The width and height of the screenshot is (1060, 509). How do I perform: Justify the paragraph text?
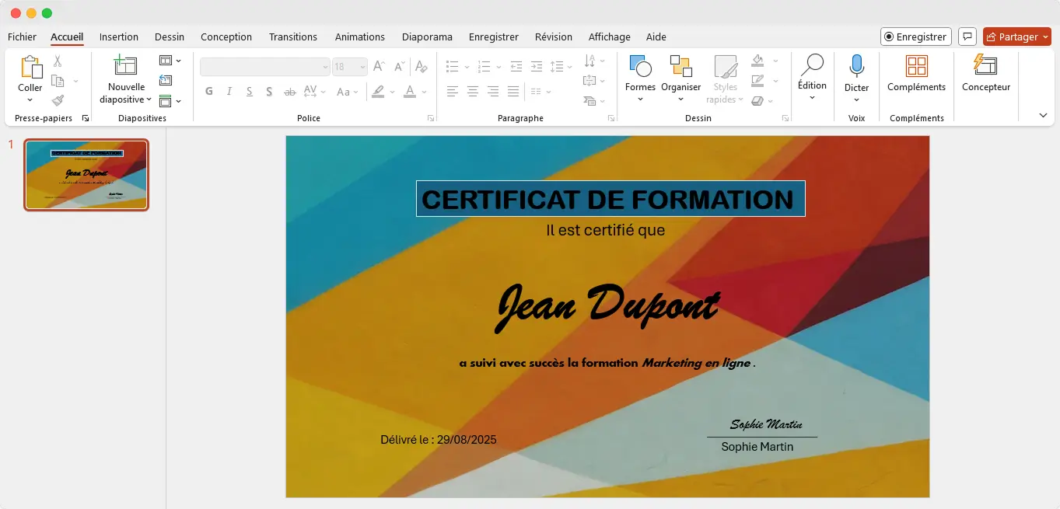tap(513, 92)
